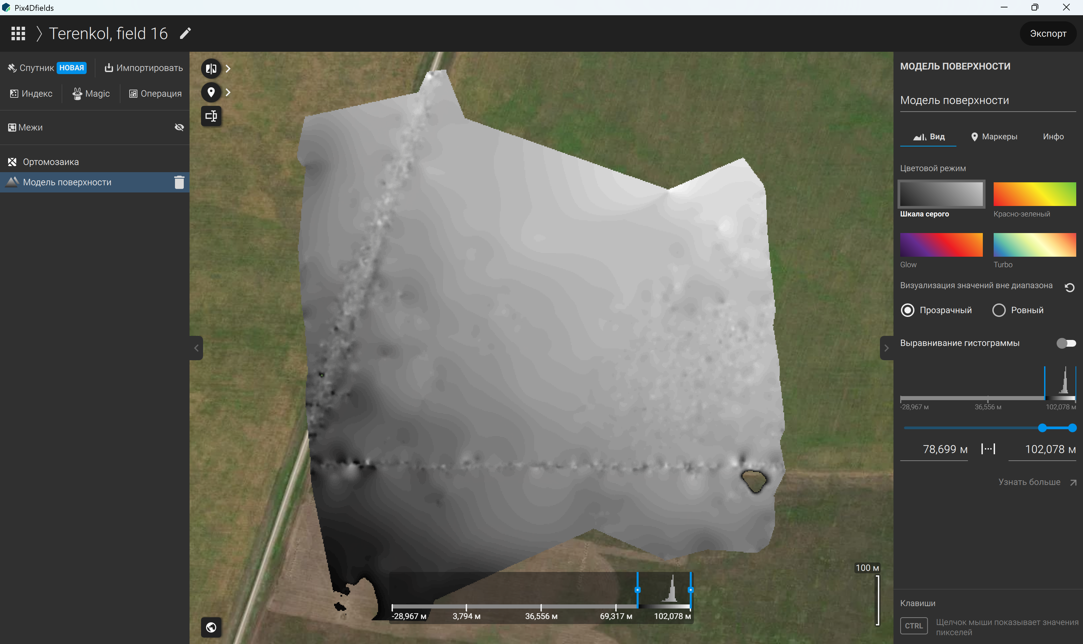The image size is (1083, 644).
Task: Switch to the Маркеры tab
Action: pos(994,137)
